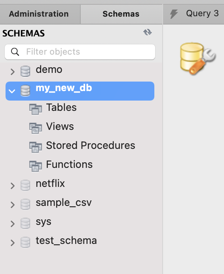Screen dimensions: 224x274
Task: Click the Functions folder icon
Action: [36, 166]
